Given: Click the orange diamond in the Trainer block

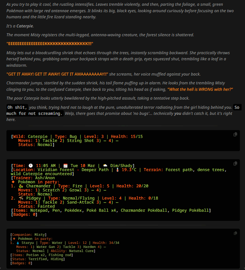Looking at the screenshot, I should pos(13,182).
